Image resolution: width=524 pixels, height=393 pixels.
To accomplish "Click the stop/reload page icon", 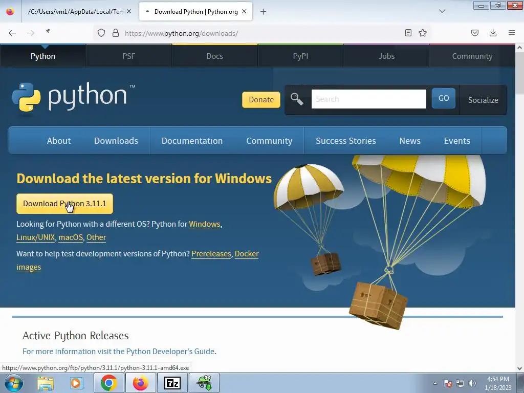I will 48,31.
